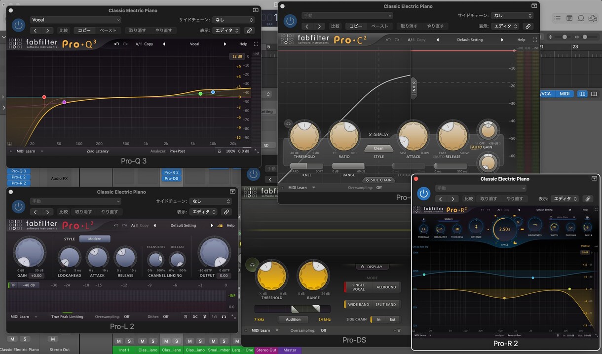This screenshot has height=354, width=602.
Task: Go to previous preset in Pro-C 2
Action: click(x=437, y=39)
